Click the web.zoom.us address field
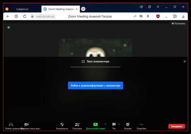The image size is (191, 134). tap(45, 16)
